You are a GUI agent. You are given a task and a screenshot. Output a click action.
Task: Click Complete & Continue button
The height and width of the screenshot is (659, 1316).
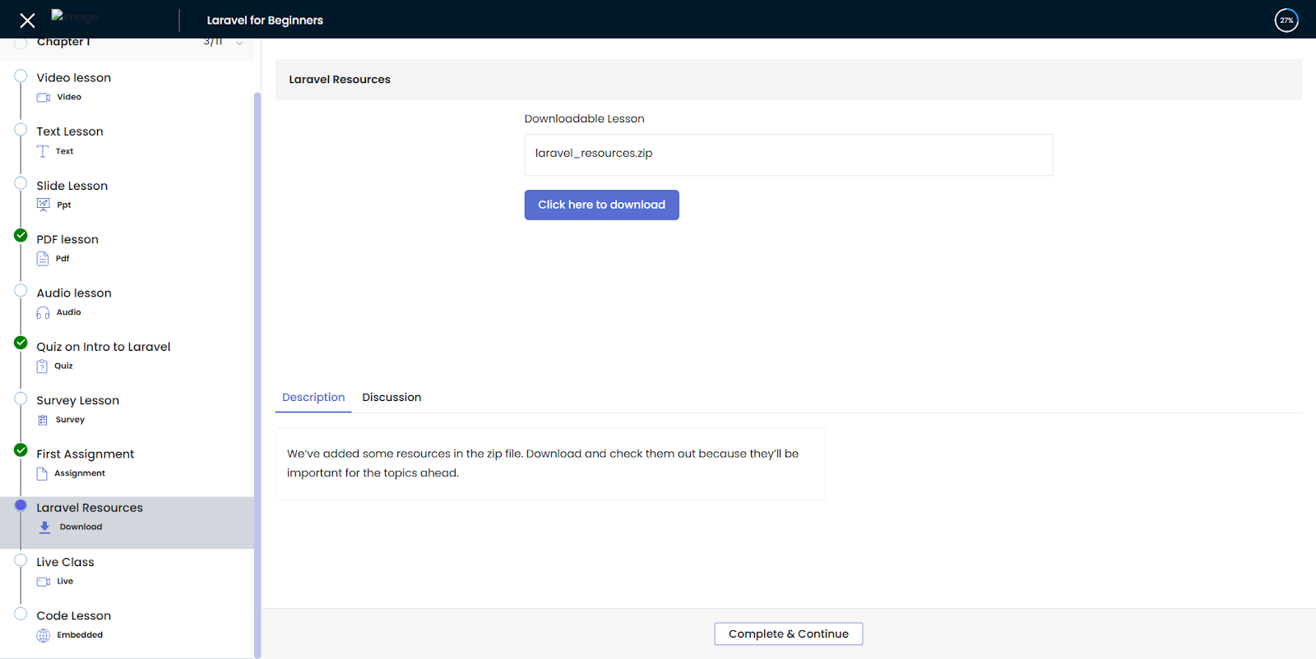[789, 634]
